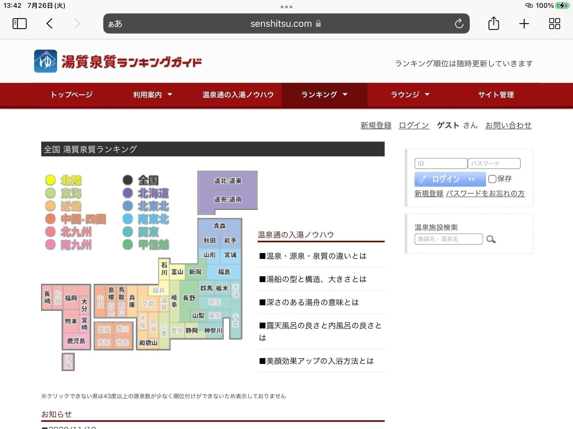
Task: Expand the 利用案内 dropdown menu
Action: (x=152, y=95)
